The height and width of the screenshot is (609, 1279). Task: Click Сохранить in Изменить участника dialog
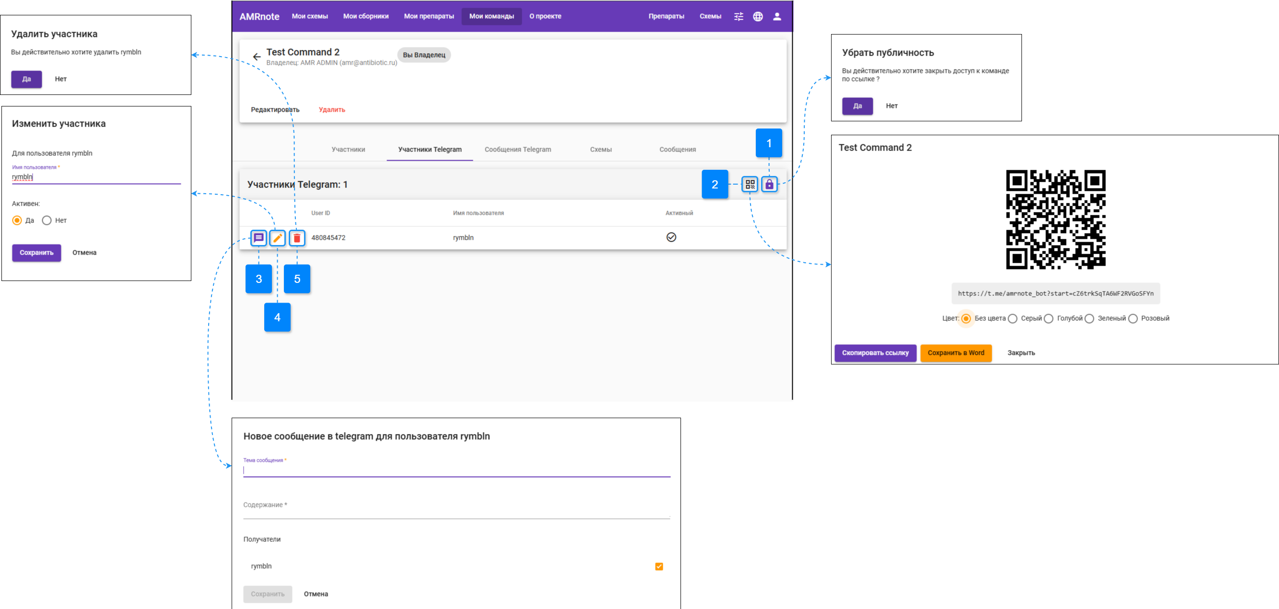pos(36,253)
